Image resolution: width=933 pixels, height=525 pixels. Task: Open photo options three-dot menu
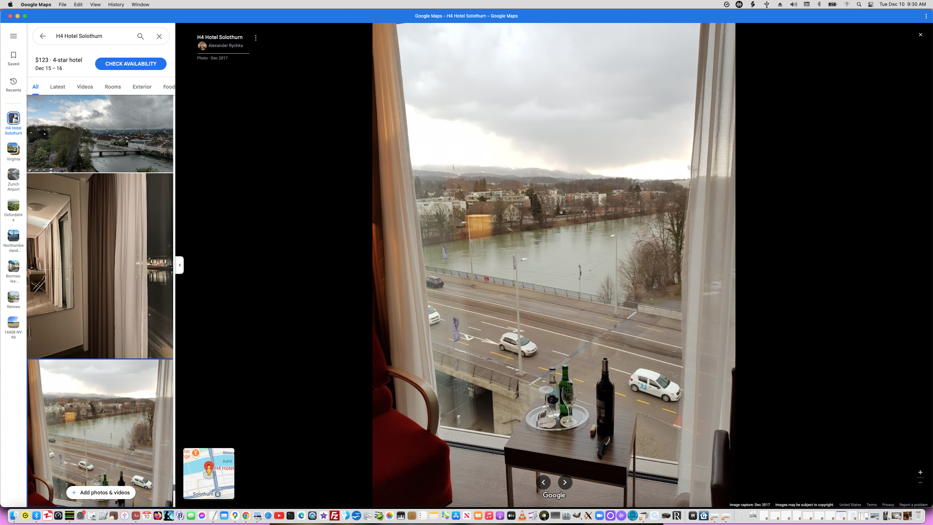[x=256, y=38]
